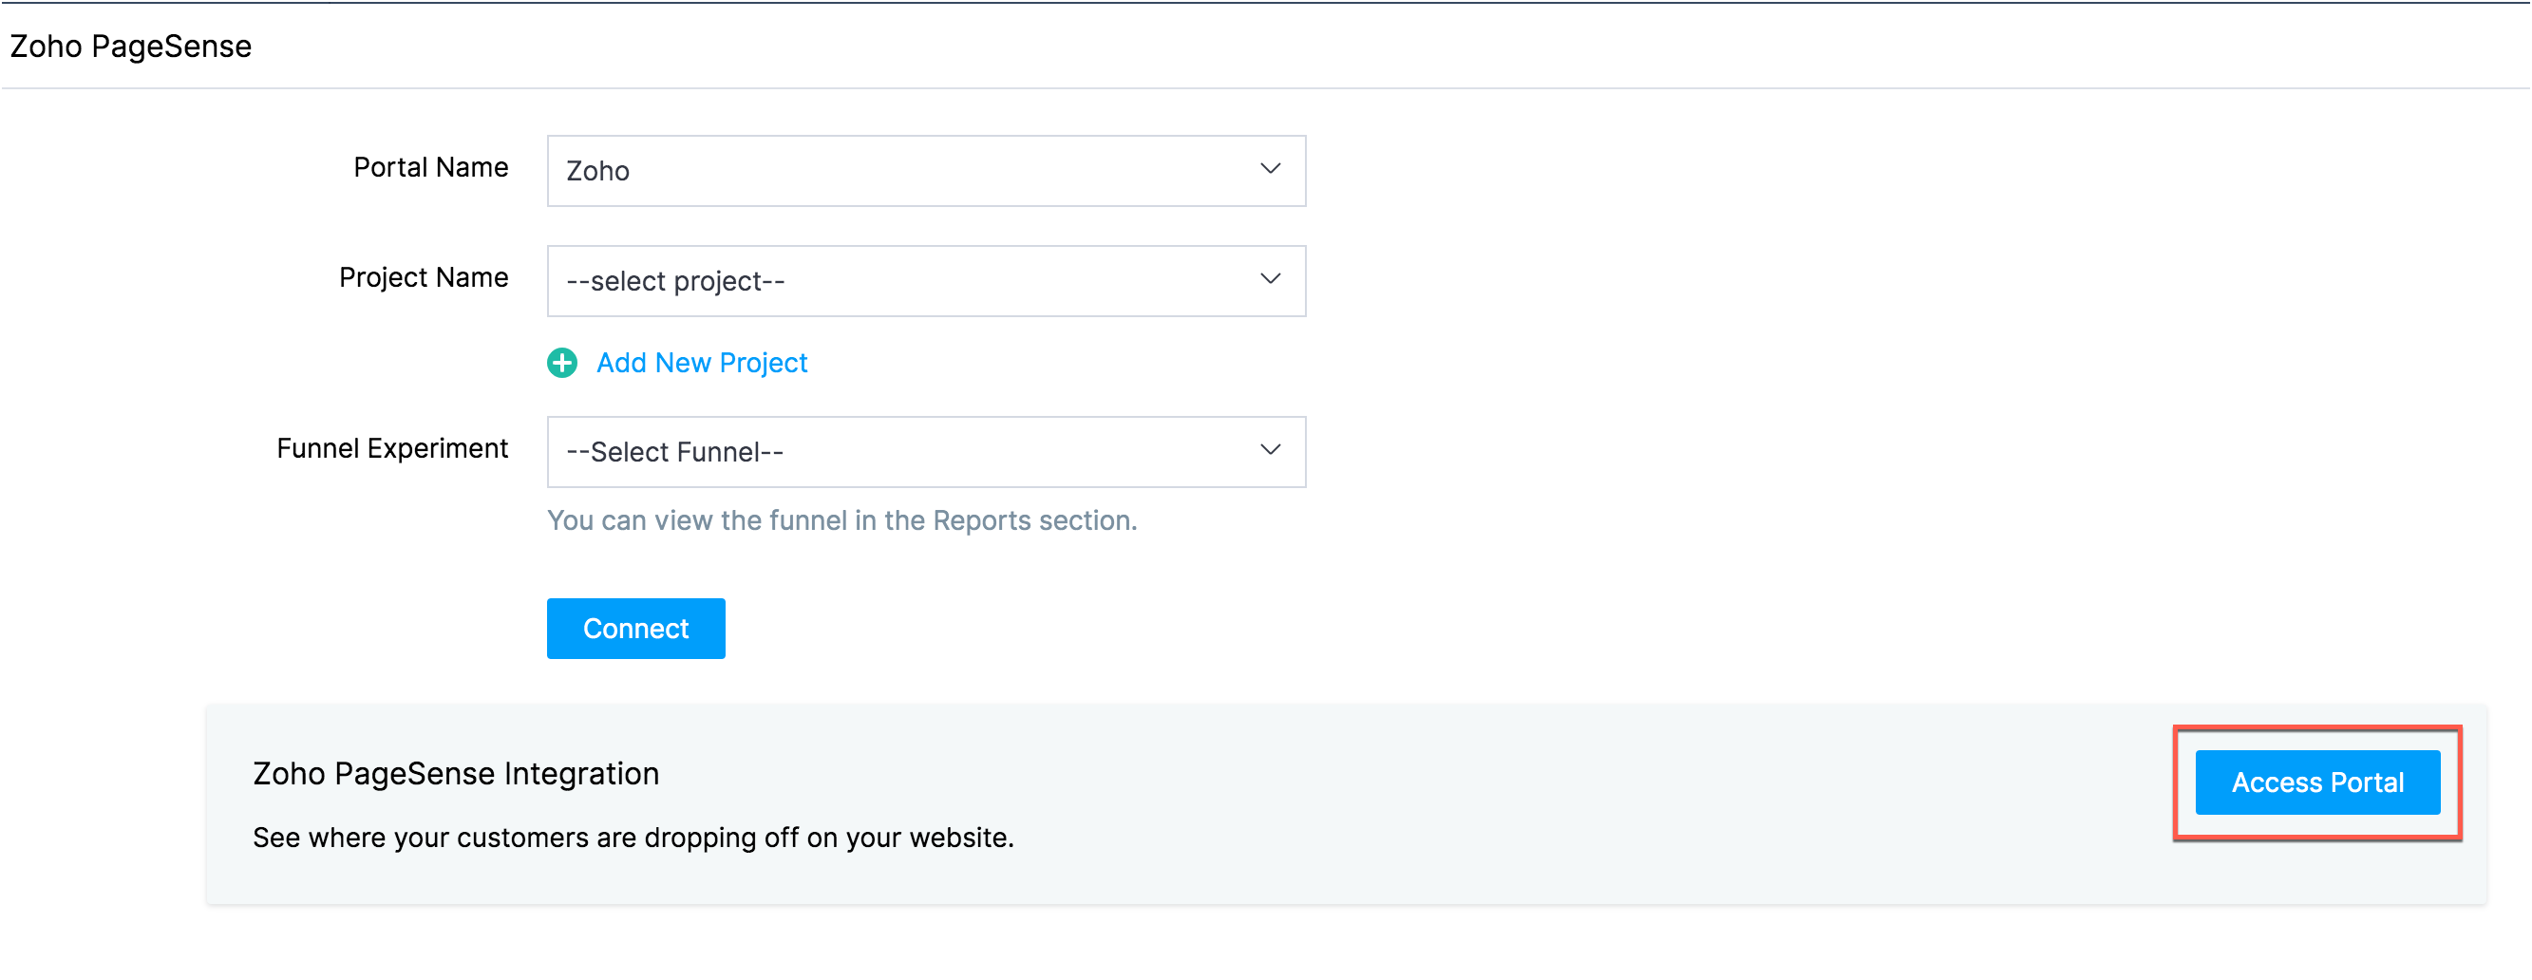Click the green plus icon
The height and width of the screenshot is (980, 2532).
[562, 363]
